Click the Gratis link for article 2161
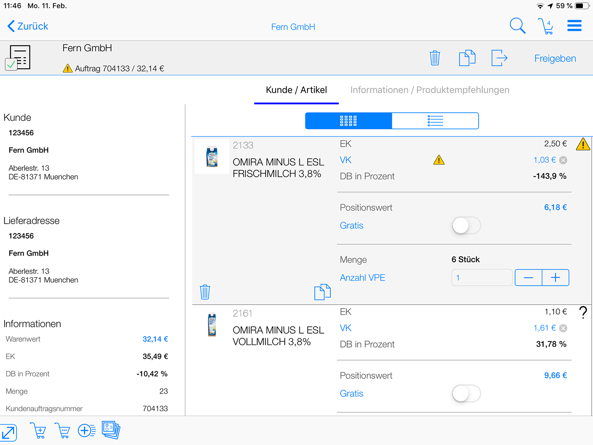This screenshot has height=445, width=593. [352, 394]
